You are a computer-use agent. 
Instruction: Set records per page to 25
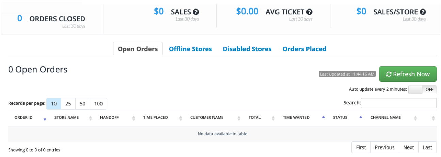click(68, 104)
